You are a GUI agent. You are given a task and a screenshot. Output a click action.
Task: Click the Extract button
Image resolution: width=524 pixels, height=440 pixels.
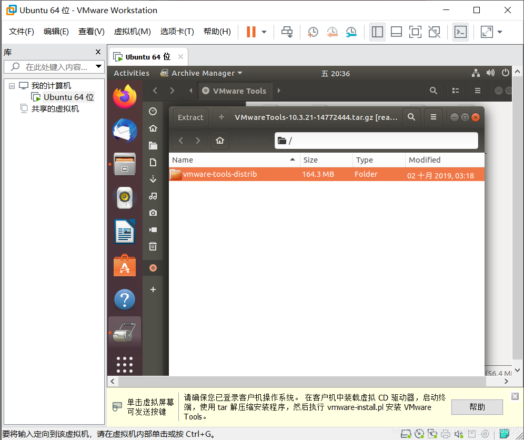point(190,117)
